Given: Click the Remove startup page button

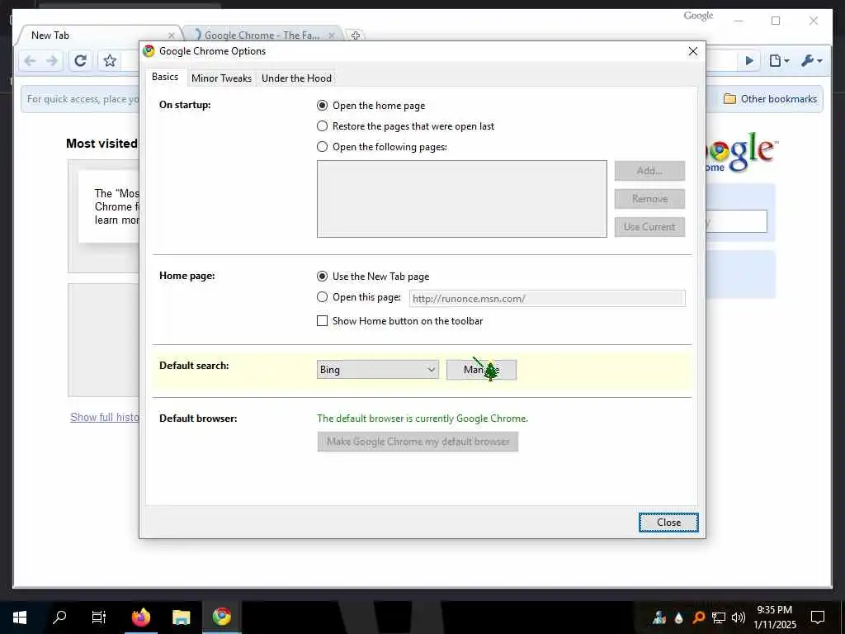Looking at the screenshot, I should pyautogui.click(x=649, y=199).
